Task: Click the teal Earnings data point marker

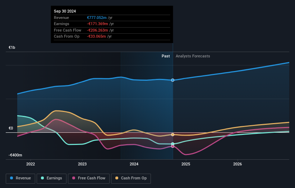Action: (x=172, y=144)
